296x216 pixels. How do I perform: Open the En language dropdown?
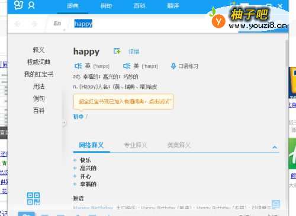(x=57, y=24)
